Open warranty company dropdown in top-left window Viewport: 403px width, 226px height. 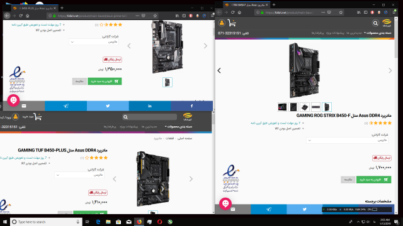(x=94, y=42)
